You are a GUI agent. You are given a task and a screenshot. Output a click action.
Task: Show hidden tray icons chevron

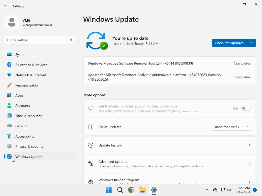[207, 190]
